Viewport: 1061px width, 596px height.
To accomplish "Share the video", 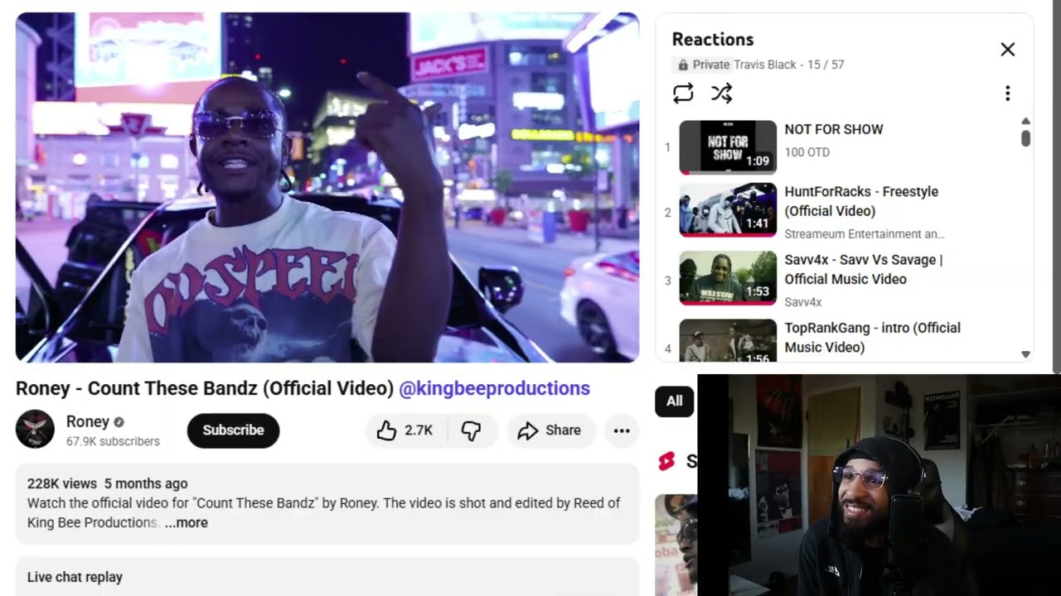I will (x=549, y=430).
